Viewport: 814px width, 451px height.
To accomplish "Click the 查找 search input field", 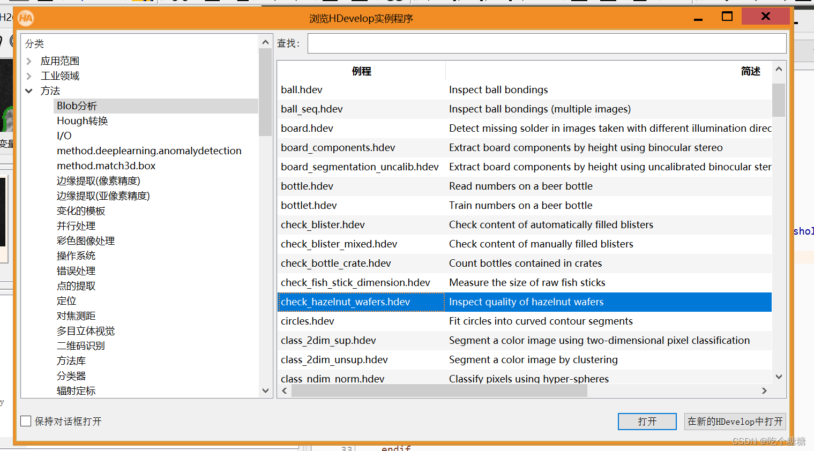I will 547,43.
